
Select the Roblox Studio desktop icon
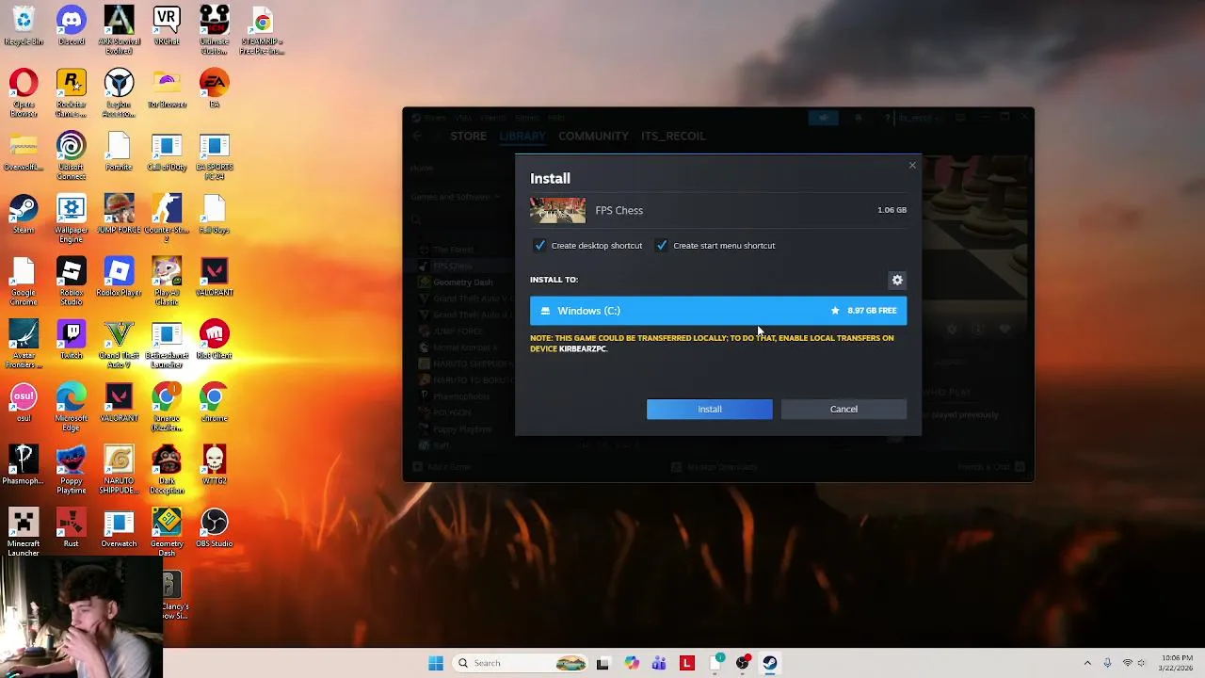[x=72, y=280]
